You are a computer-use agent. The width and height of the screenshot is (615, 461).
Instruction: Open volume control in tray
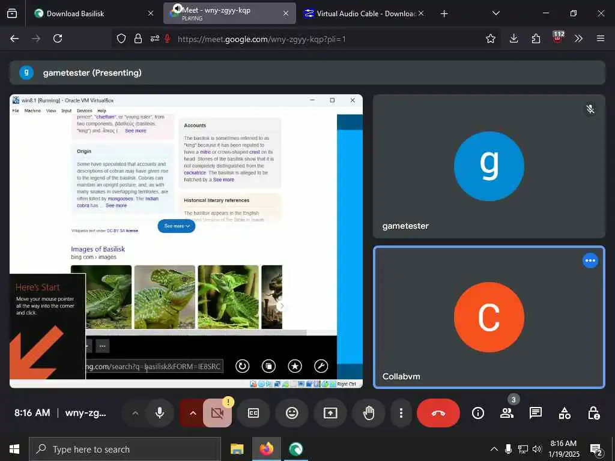click(537, 449)
